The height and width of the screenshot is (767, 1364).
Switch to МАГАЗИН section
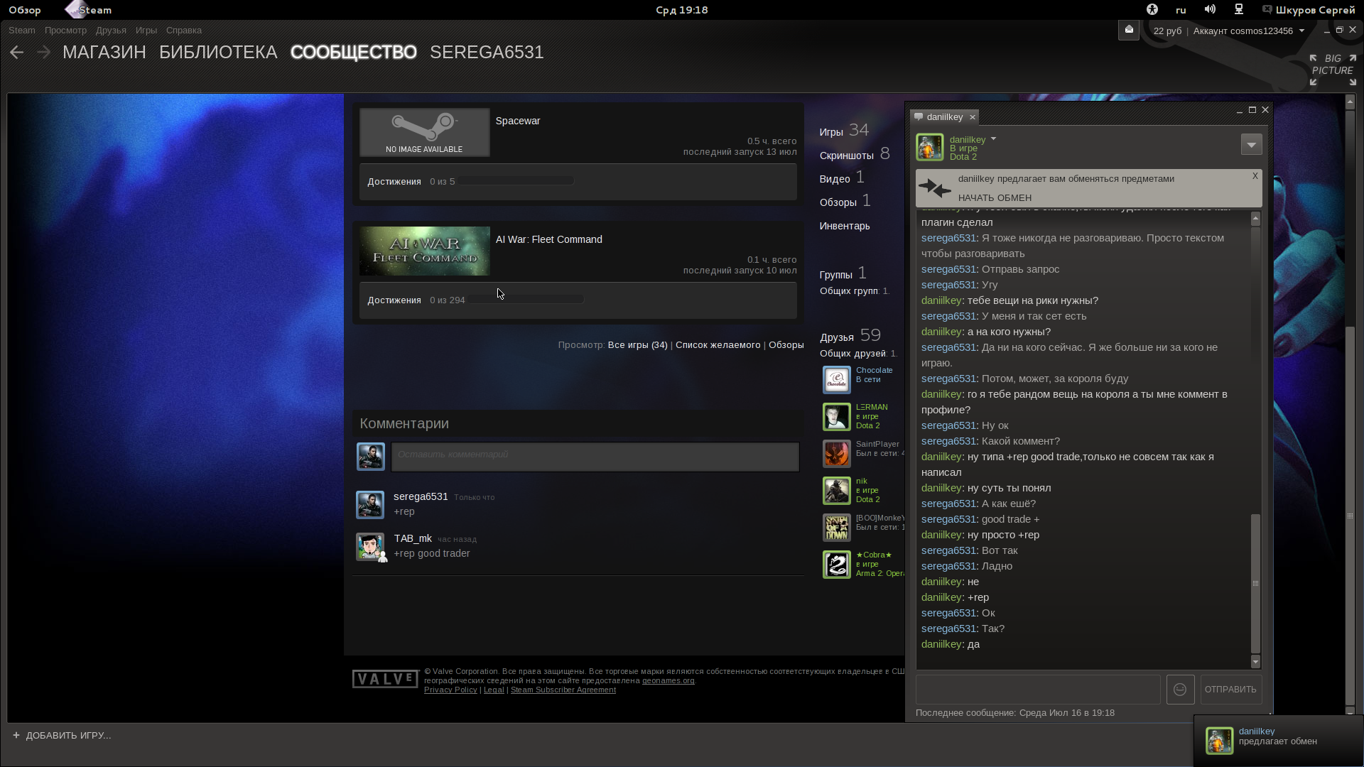(x=104, y=53)
